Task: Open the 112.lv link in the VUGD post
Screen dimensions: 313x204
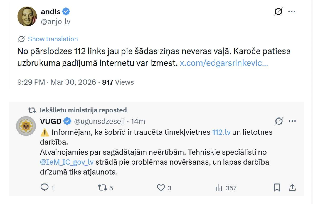Action: [221, 132]
